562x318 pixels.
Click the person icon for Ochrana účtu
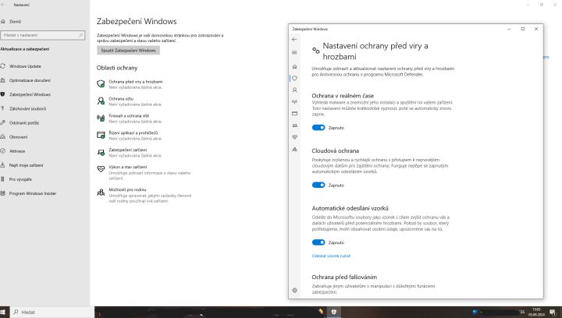point(101,101)
